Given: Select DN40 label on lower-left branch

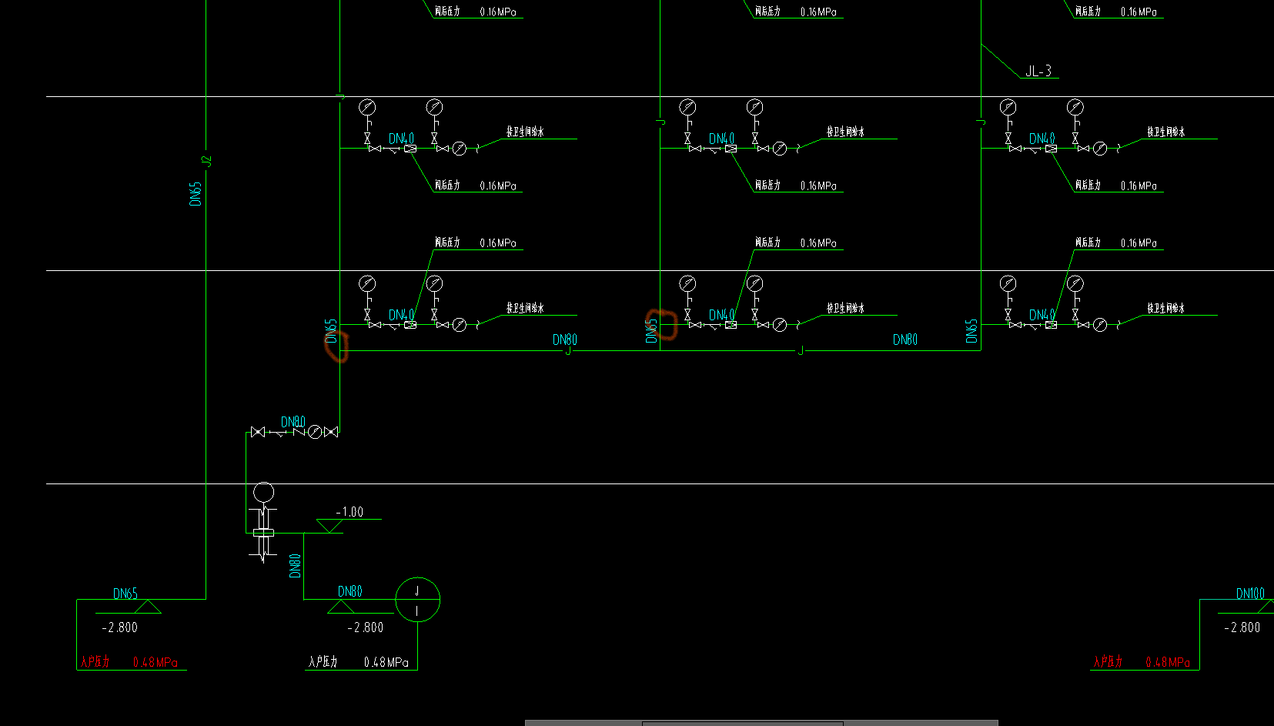Looking at the screenshot, I should (401, 315).
